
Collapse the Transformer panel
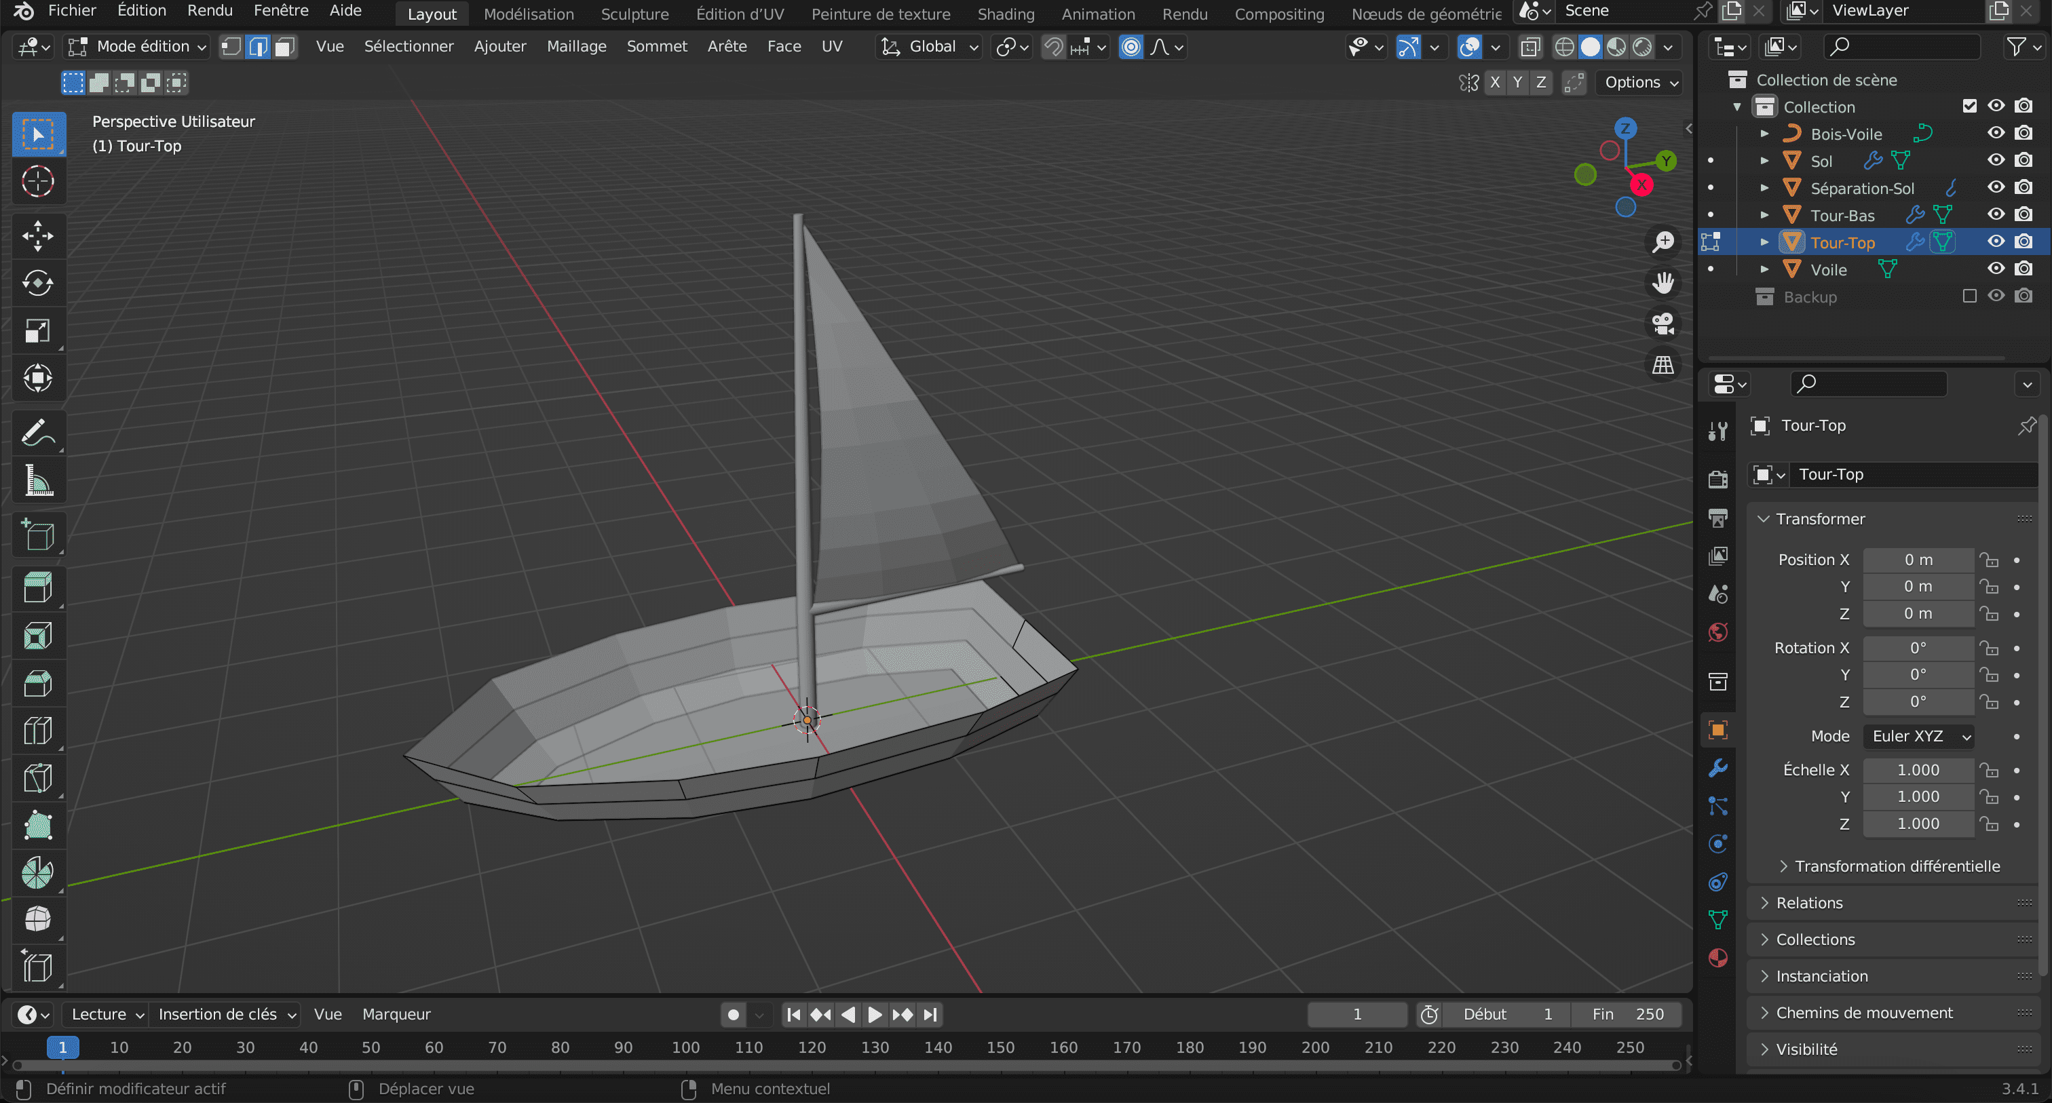pyautogui.click(x=1820, y=519)
